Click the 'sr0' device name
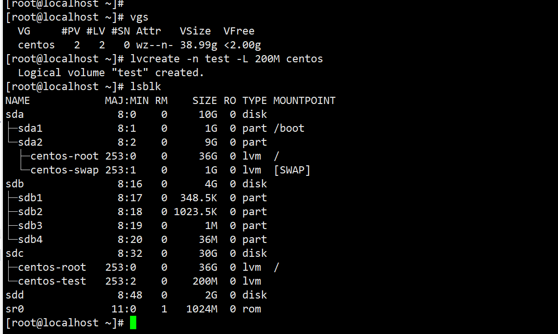Screen dimensions: 558x334 pos(14,309)
